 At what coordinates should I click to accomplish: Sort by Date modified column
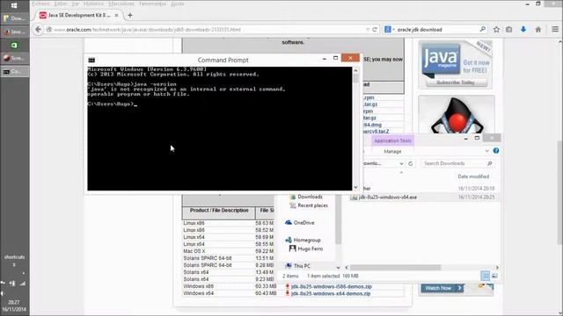[x=473, y=176]
